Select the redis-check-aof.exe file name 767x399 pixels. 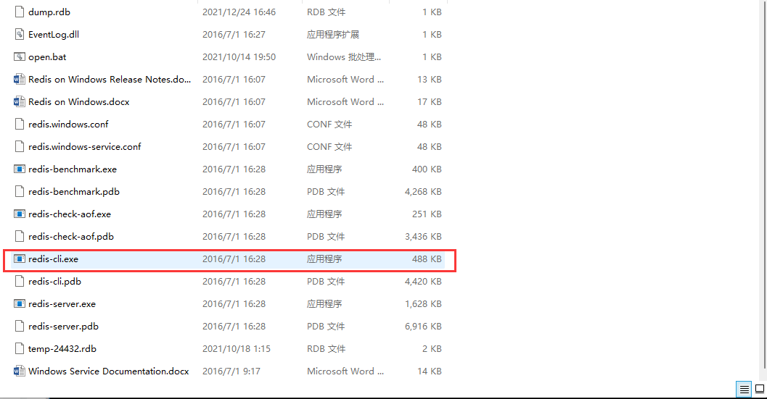coord(70,214)
